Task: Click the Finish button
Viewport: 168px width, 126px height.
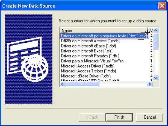Action: 119,117
